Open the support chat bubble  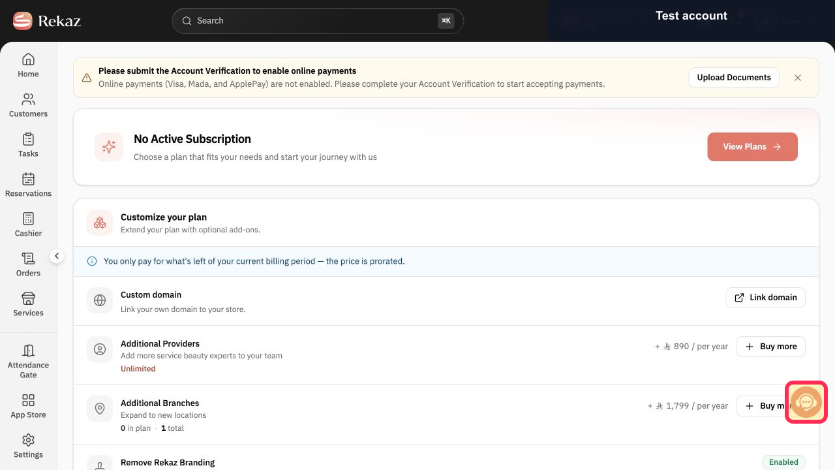[x=806, y=402]
